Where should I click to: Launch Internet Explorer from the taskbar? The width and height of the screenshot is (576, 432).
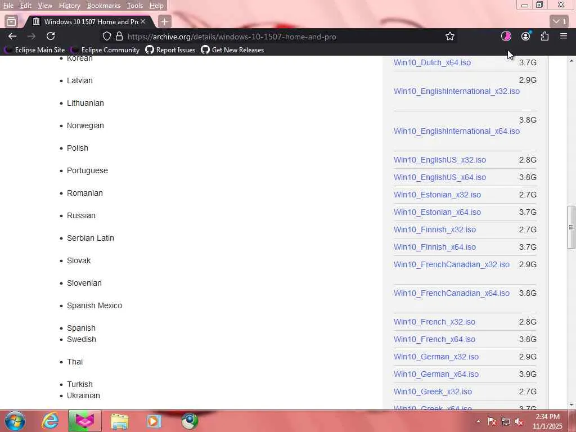coord(49,421)
